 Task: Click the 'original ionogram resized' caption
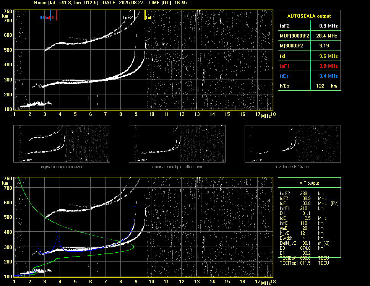coord(62,167)
